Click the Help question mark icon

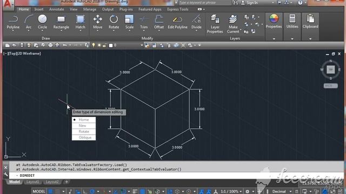300,3
